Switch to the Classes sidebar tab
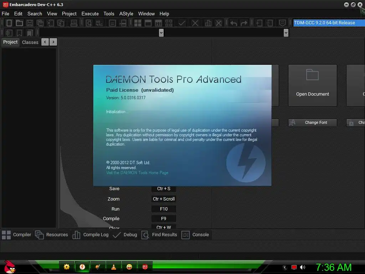This screenshot has height=274, width=365. pyautogui.click(x=30, y=42)
